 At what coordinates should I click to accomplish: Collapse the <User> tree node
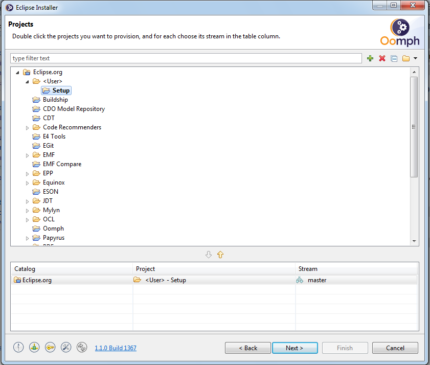pos(27,82)
